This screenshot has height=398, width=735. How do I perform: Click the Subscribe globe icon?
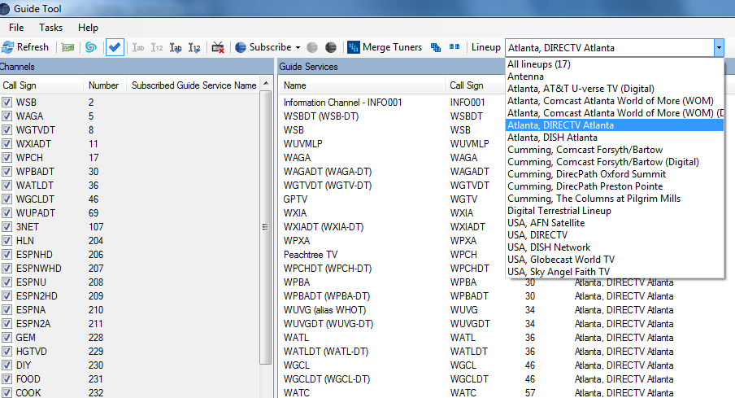click(x=241, y=47)
